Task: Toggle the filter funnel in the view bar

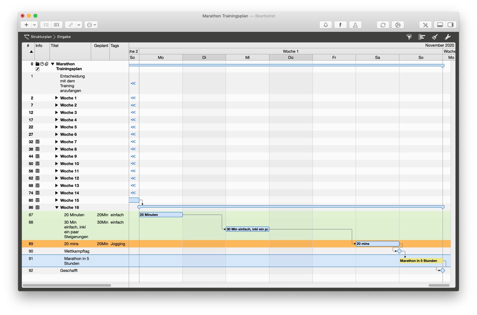Action: 409,37
